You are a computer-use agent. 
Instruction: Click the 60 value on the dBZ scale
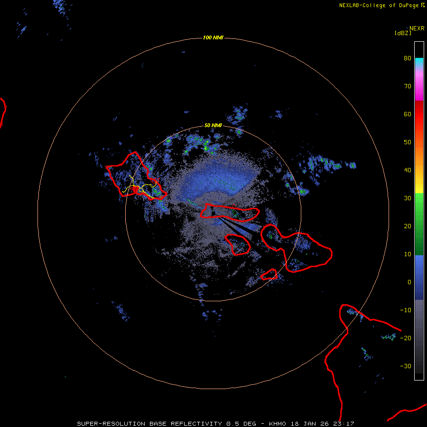pos(408,114)
